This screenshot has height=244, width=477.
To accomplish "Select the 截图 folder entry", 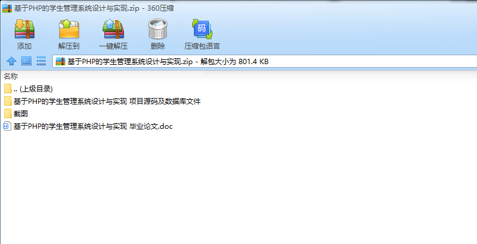I will click(x=21, y=114).
